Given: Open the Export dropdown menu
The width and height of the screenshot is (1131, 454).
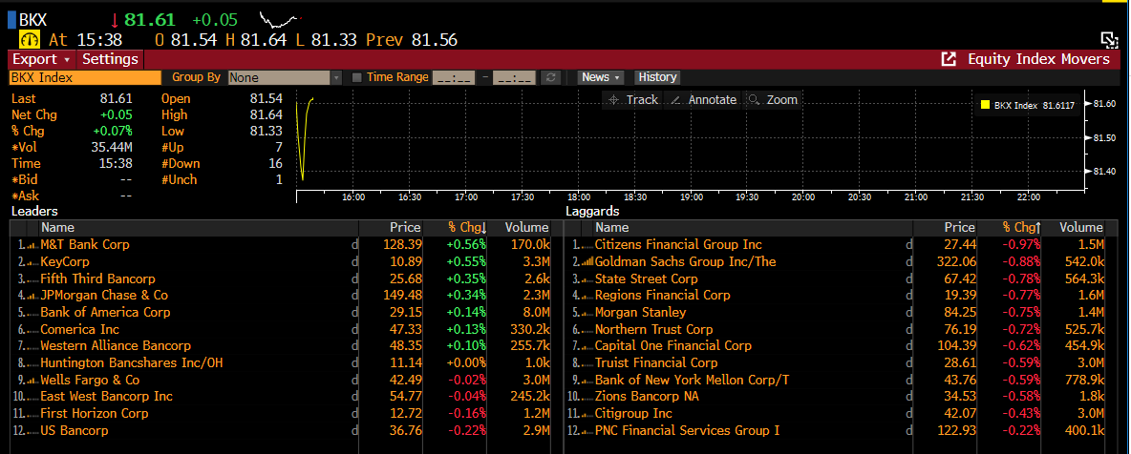Looking at the screenshot, I should click(x=42, y=59).
